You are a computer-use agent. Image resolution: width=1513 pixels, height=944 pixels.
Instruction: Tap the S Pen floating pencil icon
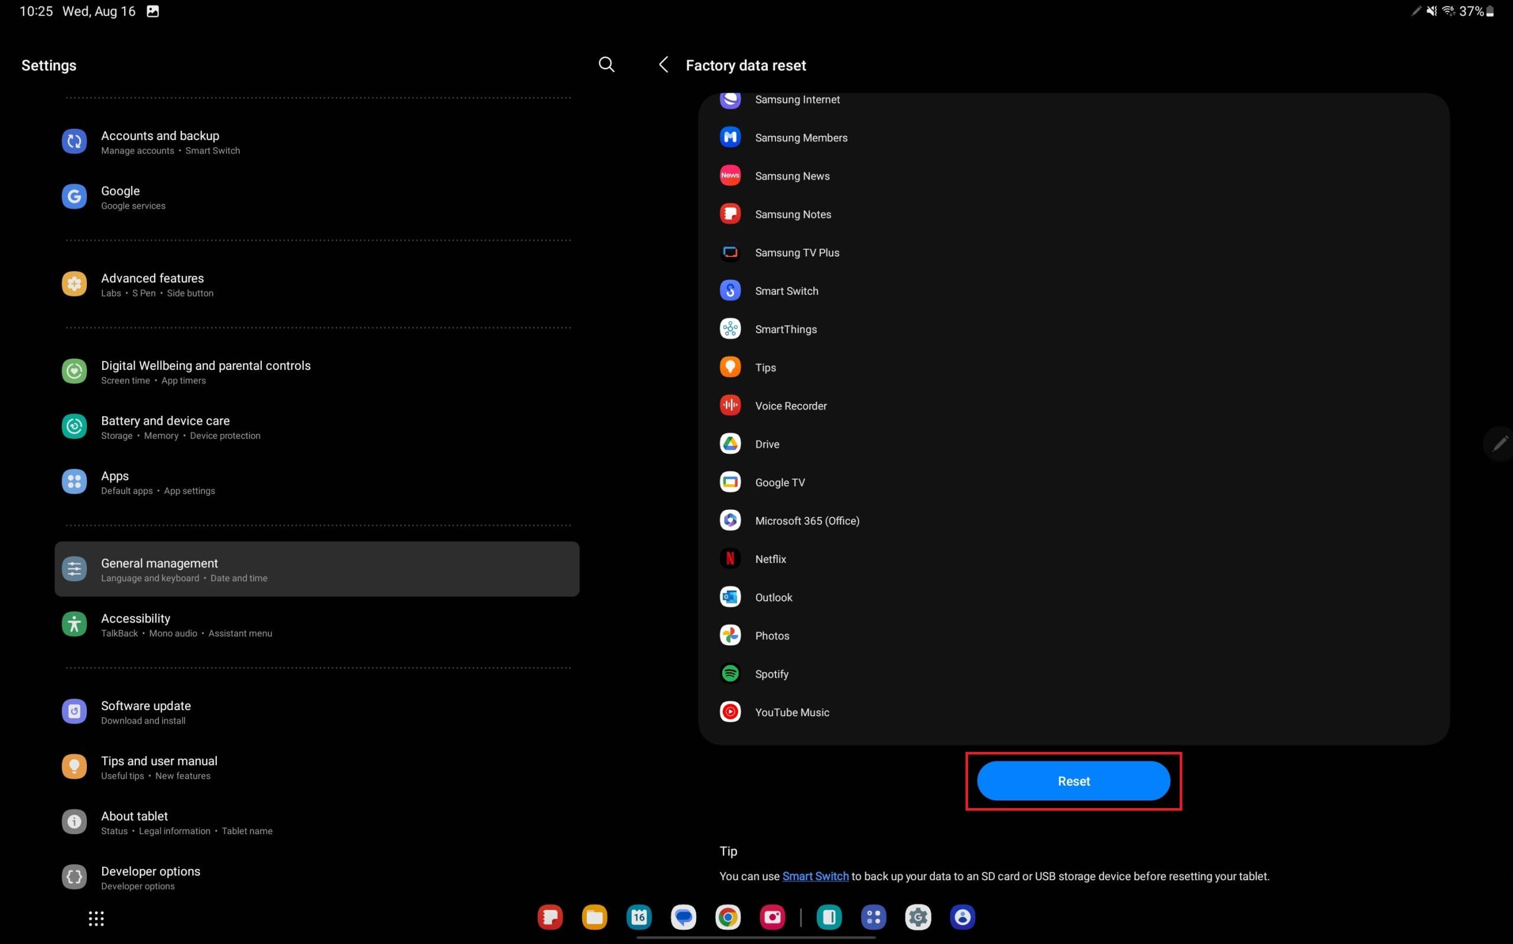[1500, 443]
